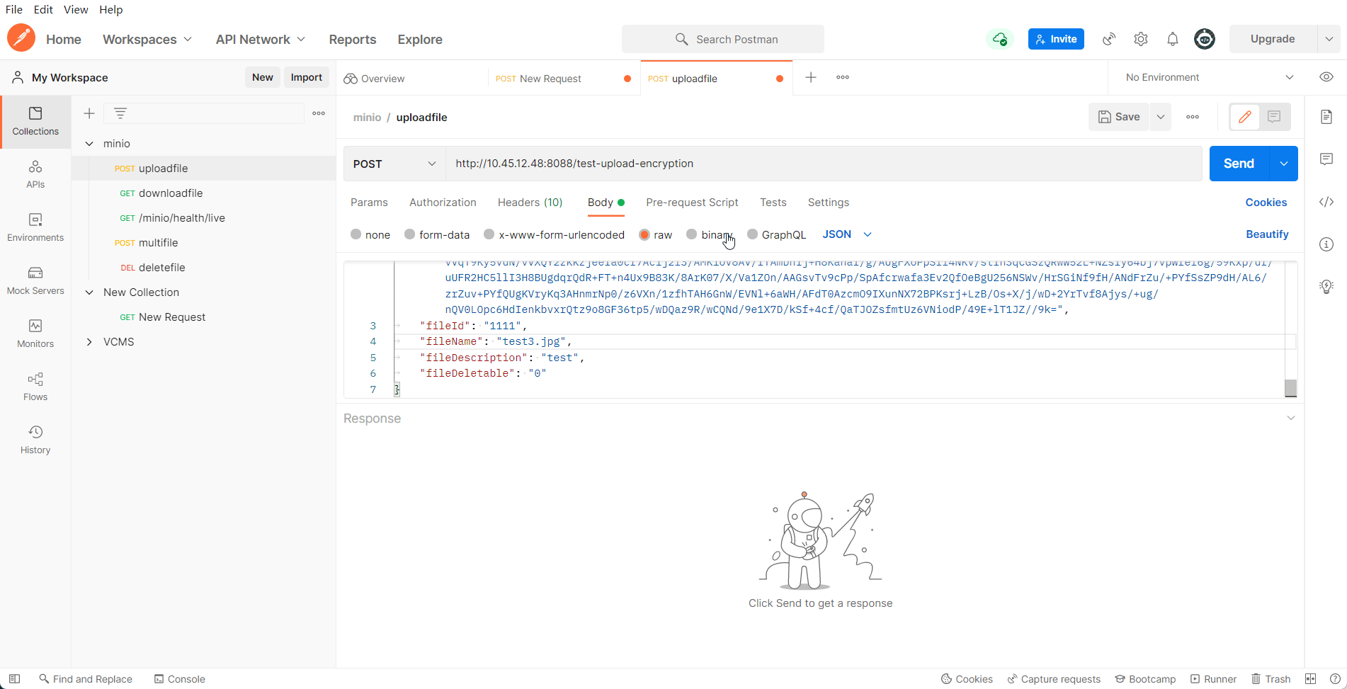Beautify the JSON request body
This screenshot has height=689, width=1347.
[1267, 234]
